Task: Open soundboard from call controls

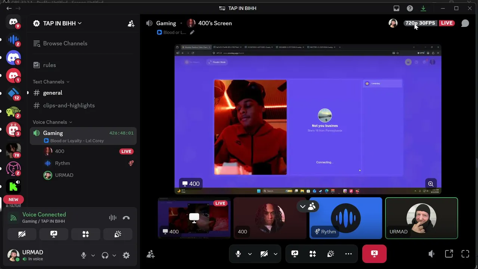Action: coord(330,254)
